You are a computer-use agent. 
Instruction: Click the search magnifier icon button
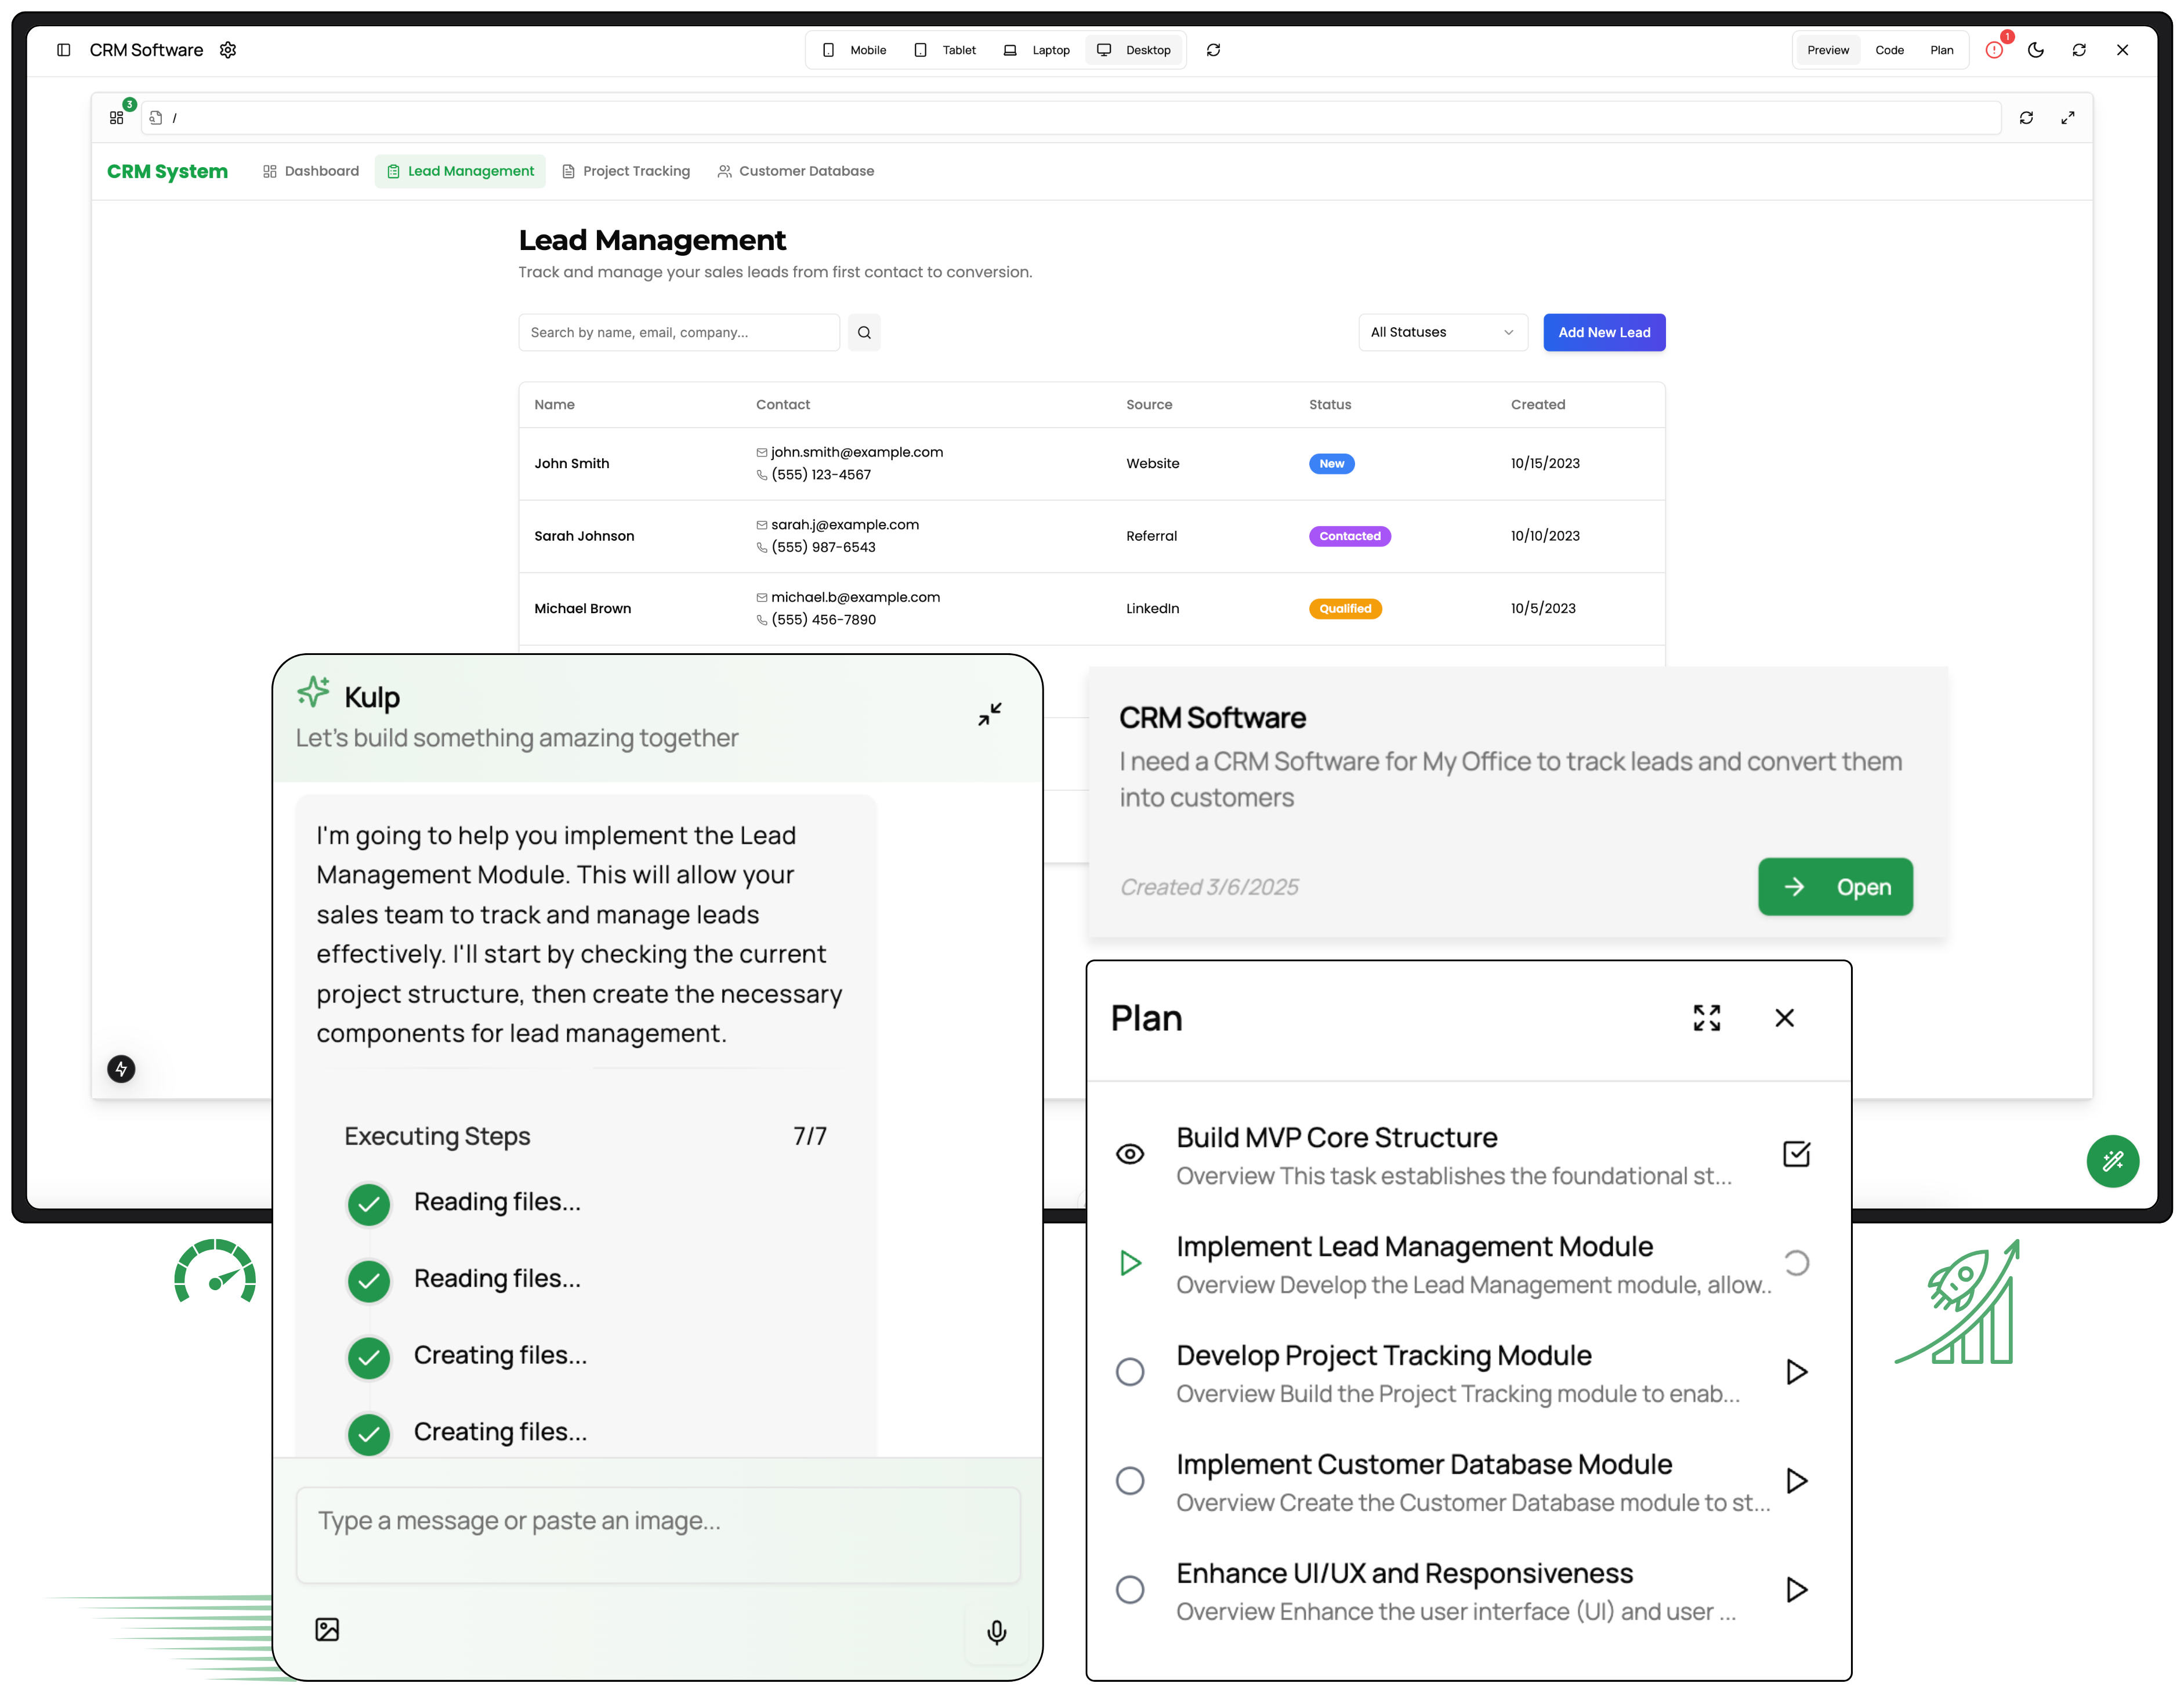pyautogui.click(x=864, y=332)
